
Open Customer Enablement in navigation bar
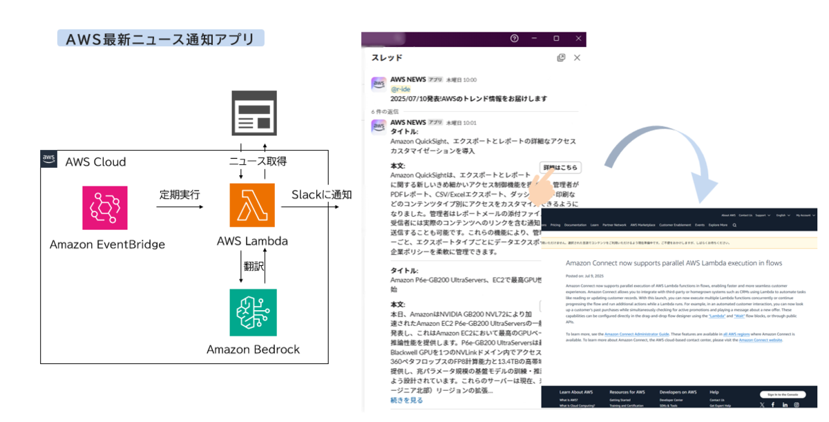[x=675, y=225]
